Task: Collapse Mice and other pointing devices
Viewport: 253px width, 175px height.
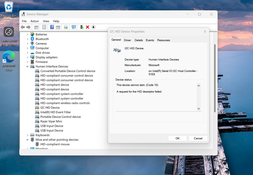Action: tap(28, 140)
